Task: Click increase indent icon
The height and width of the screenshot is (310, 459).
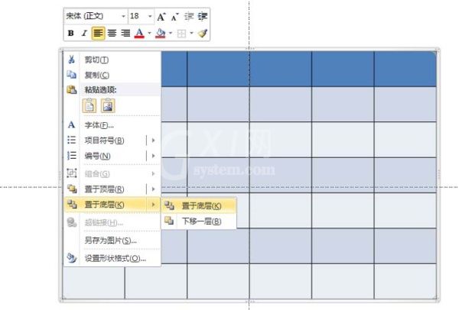Action: [x=203, y=16]
